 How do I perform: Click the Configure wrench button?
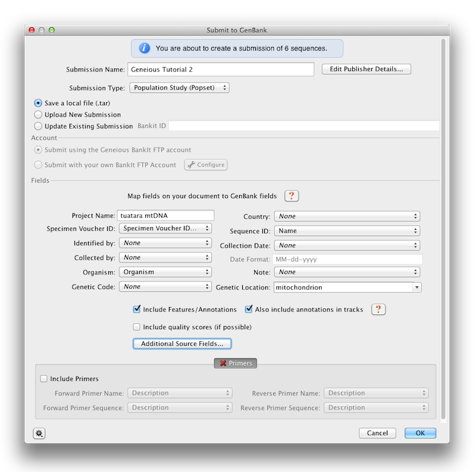205,165
